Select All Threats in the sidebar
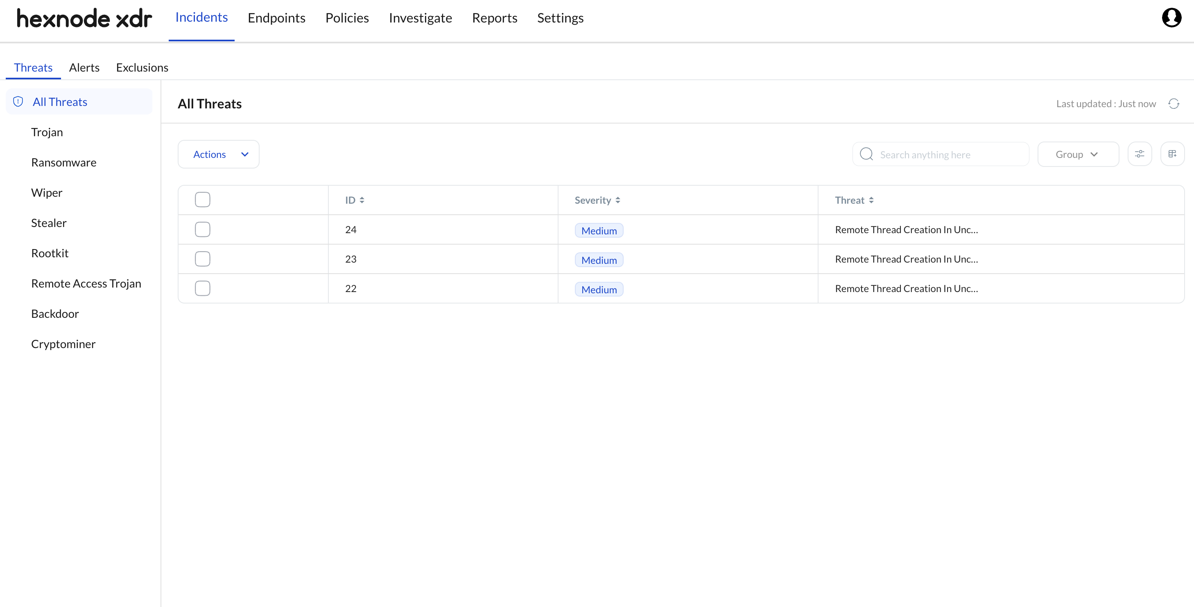Viewport: 1194px width, 607px height. [79, 102]
